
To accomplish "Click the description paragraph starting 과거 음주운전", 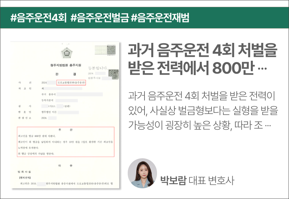I will (202, 111).
